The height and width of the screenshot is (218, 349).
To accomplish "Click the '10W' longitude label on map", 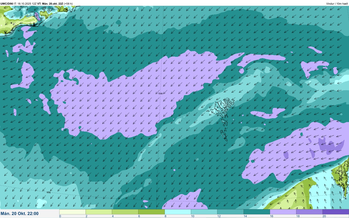I will (160, 94).
